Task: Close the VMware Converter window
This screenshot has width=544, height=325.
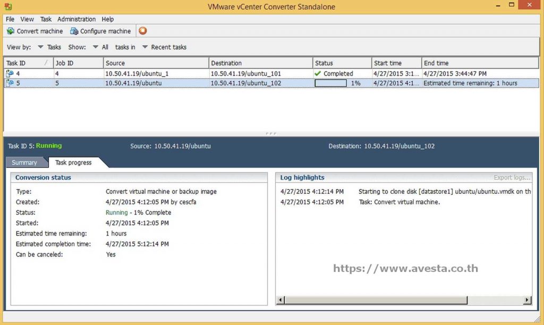Action: click(x=530, y=4)
